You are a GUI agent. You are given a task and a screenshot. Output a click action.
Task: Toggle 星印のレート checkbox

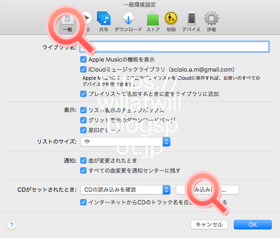tap(83, 130)
